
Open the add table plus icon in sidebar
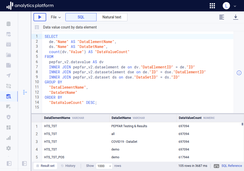pyautogui.click(x=9, y=107)
